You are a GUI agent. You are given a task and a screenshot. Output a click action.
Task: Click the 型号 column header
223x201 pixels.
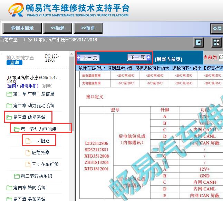click(x=115, y=110)
